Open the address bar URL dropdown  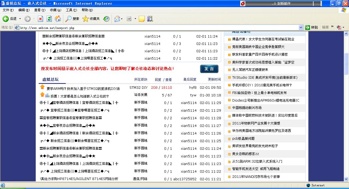click(301, 28)
